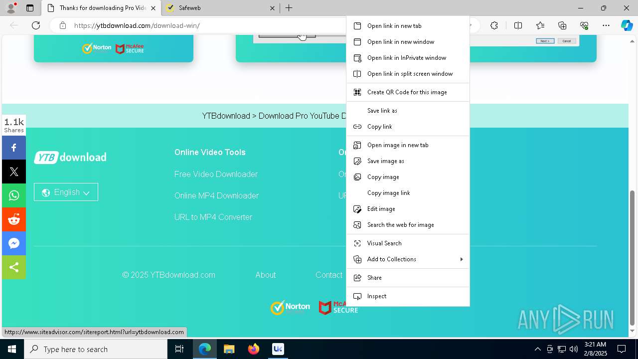
Task: Open Collections toolbar icon
Action: pyautogui.click(x=562, y=25)
